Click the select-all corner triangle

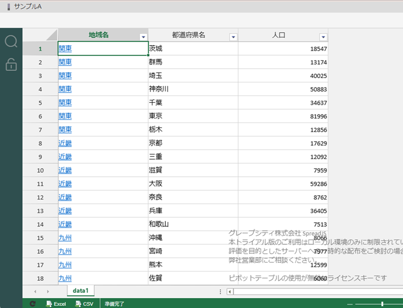51,35
